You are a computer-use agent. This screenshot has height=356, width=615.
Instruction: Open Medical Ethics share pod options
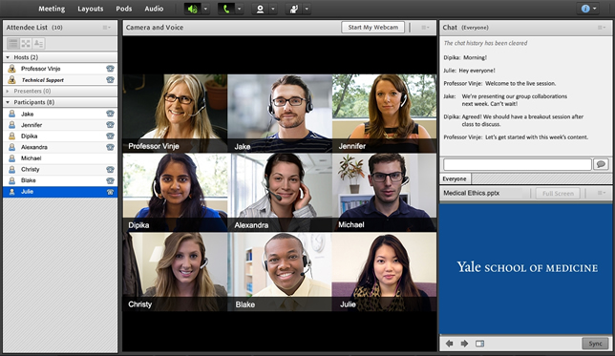[602, 193]
